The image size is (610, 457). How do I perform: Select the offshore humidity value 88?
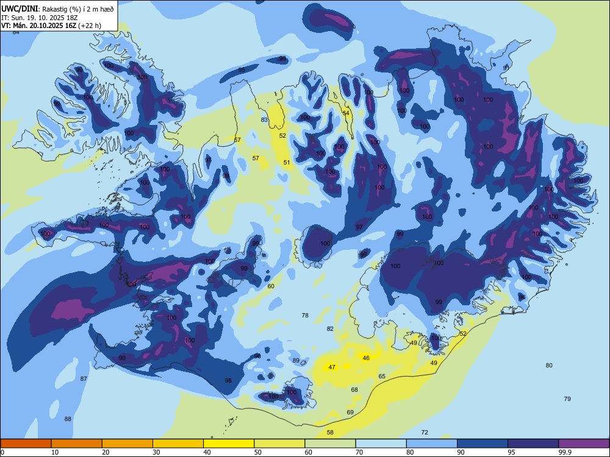coord(68,419)
